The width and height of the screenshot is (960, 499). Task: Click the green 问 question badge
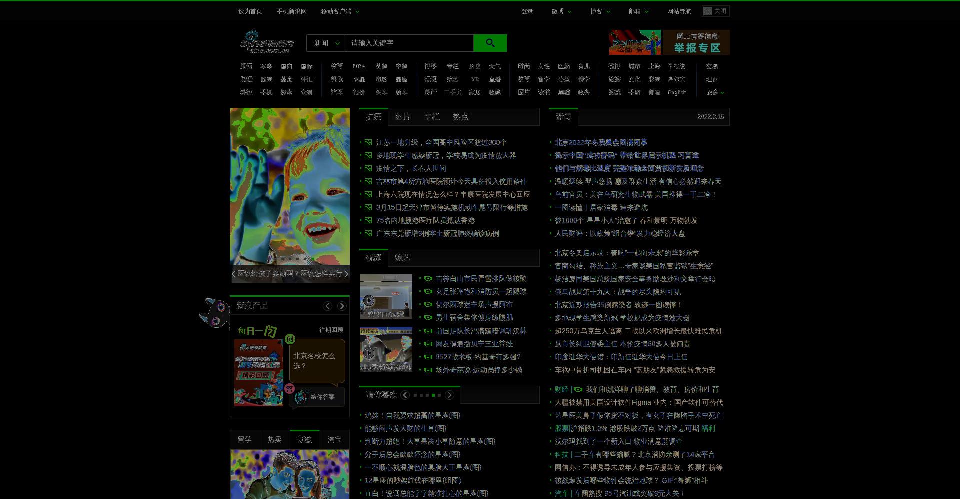tap(290, 339)
